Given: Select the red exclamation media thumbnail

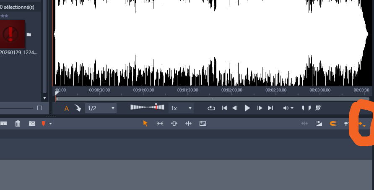Looking at the screenshot, I should point(12,34).
